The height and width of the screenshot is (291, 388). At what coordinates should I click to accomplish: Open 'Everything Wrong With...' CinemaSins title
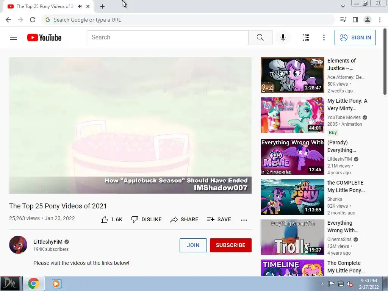click(x=343, y=227)
